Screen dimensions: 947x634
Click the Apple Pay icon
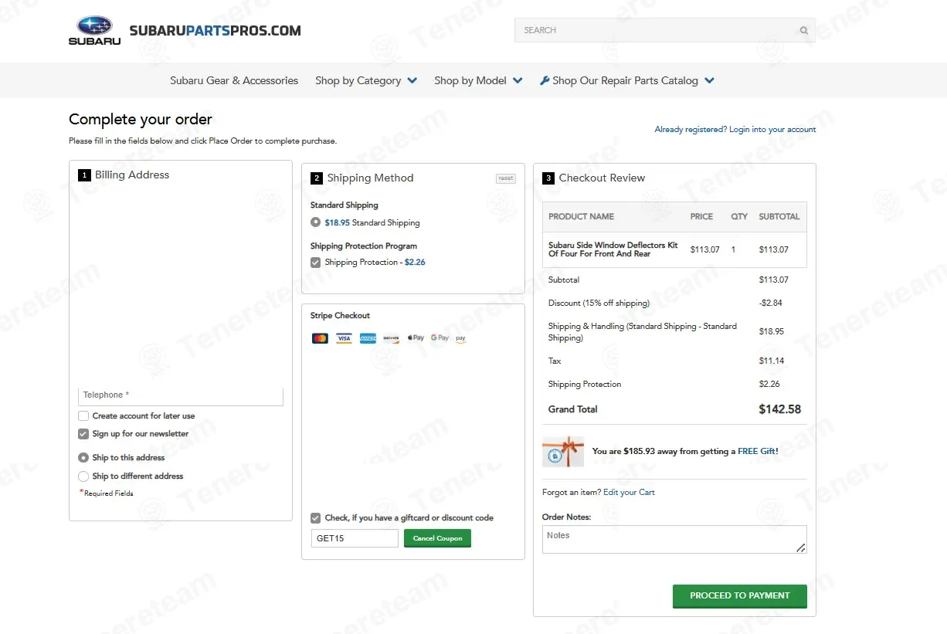click(416, 338)
